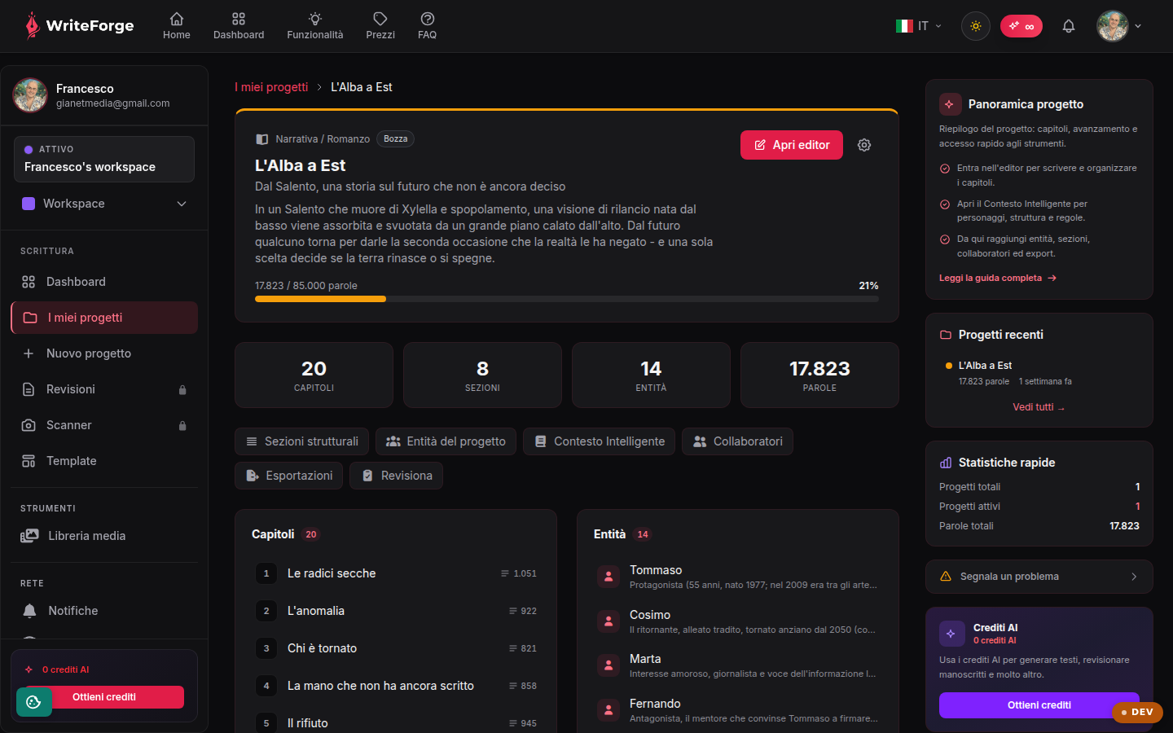
Task: Open the green chat widget icon
Action: coord(33,702)
